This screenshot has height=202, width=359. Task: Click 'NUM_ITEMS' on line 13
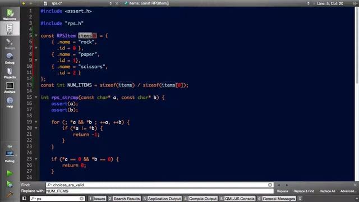(x=80, y=85)
